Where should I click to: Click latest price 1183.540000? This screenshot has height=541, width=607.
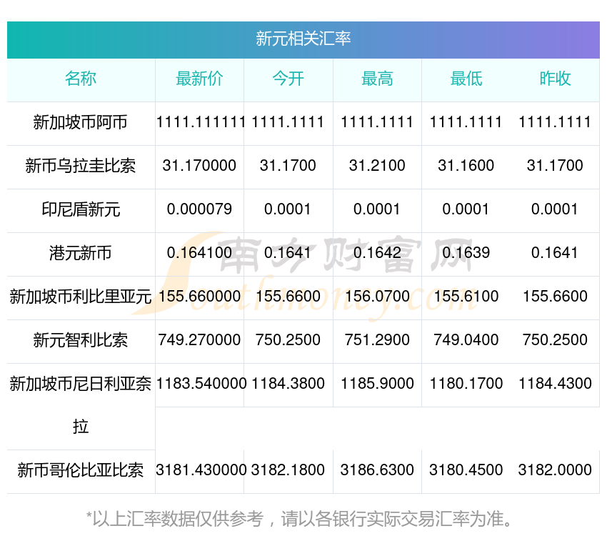(x=201, y=384)
